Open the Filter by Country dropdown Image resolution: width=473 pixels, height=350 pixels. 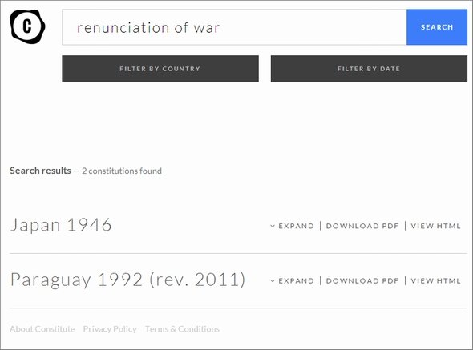160,69
